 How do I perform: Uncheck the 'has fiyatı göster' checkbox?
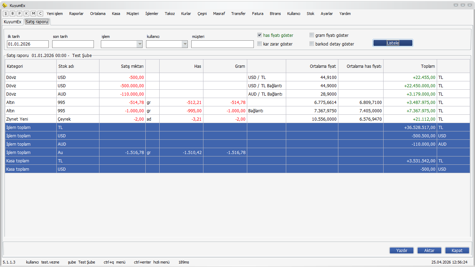pyautogui.click(x=259, y=35)
